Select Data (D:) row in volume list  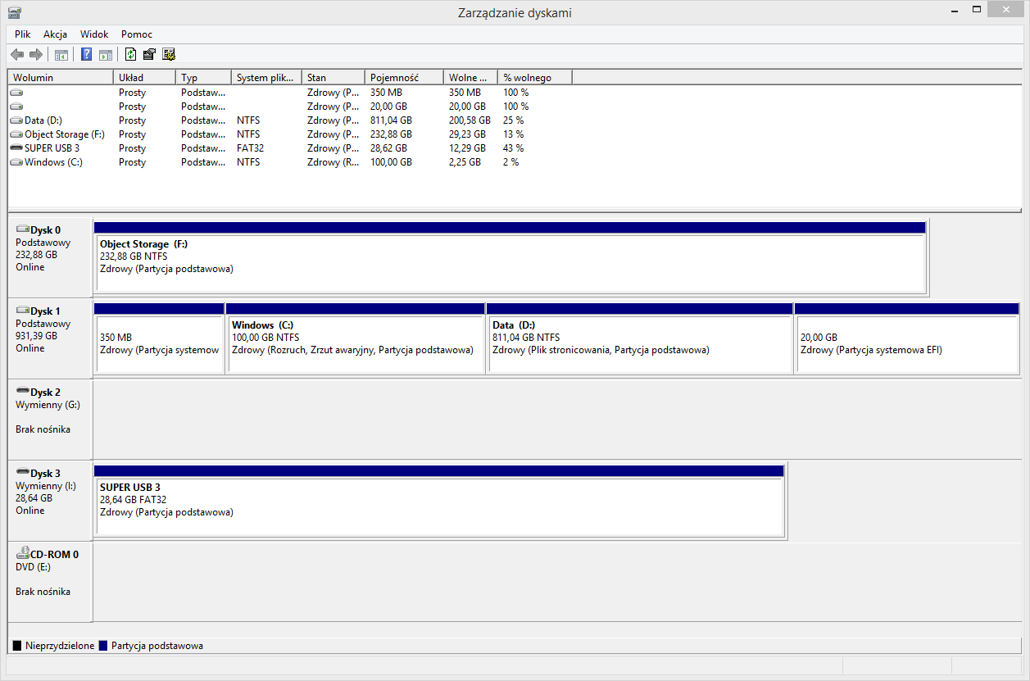[x=43, y=120]
